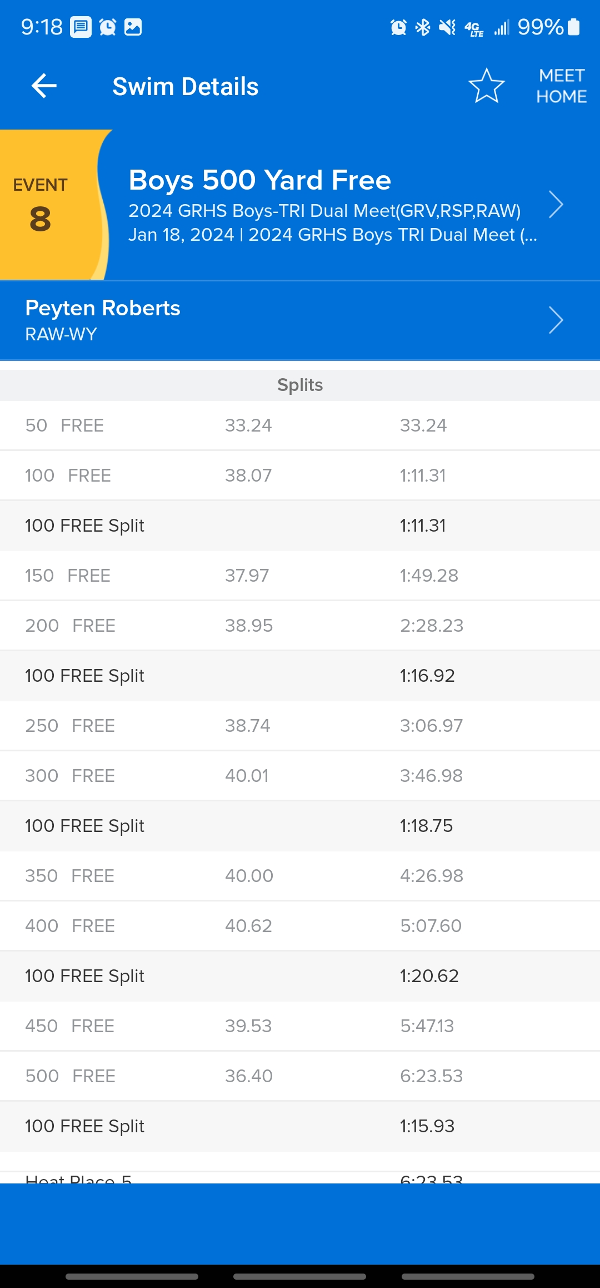Tap the 4G LTE signal icon
Viewport: 600px width, 1288px height.
(474, 28)
